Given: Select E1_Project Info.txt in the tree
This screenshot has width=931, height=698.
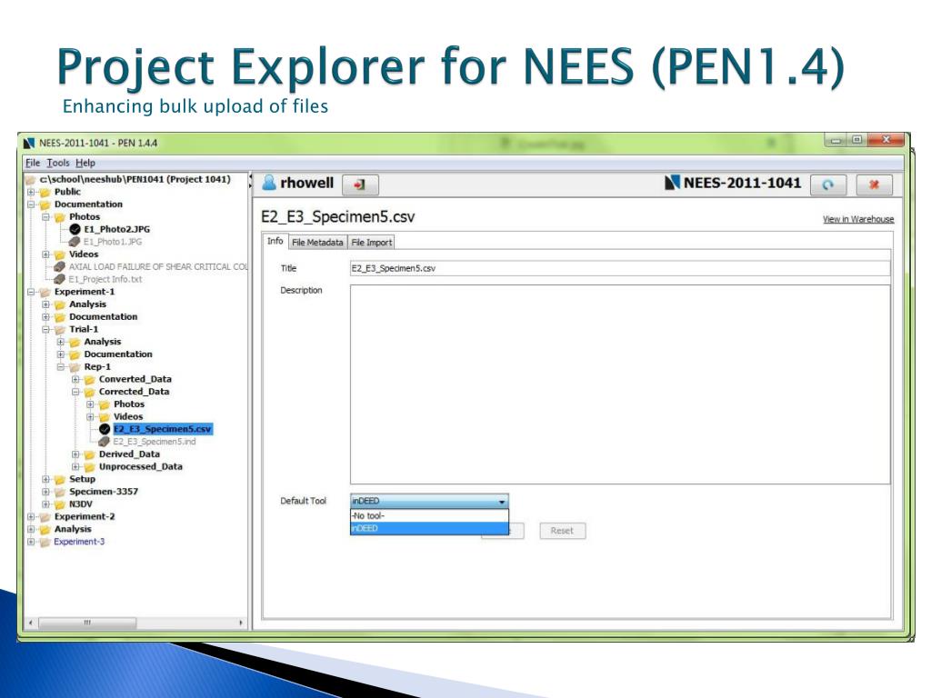Looking at the screenshot, I should coord(105,279).
